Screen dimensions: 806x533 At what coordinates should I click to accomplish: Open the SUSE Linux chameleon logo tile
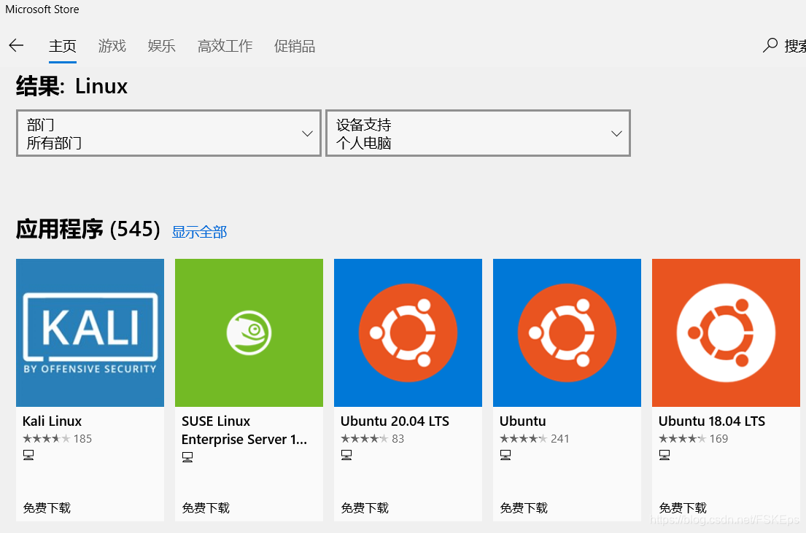click(249, 332)
